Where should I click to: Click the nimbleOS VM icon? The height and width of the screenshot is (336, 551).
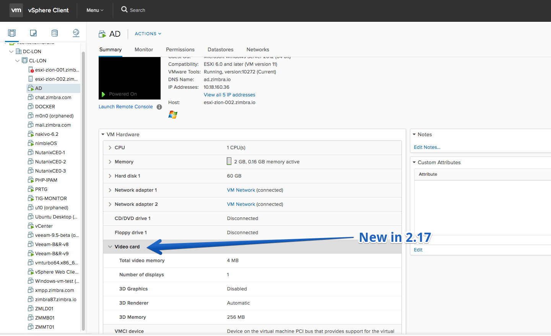tap(31, 143)
